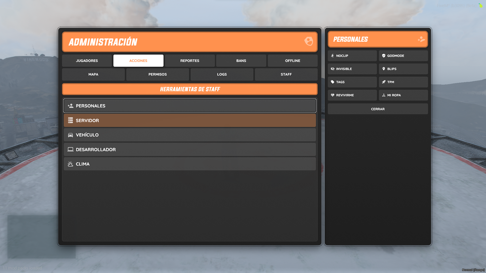This screenshot has width=486, height=273.
Task: Click the car icon beside Vehículo
Action: coord(70,135)
